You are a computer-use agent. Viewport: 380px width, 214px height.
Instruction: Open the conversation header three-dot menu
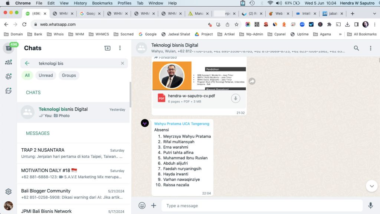pyautogui.click(x=370, y=48)
